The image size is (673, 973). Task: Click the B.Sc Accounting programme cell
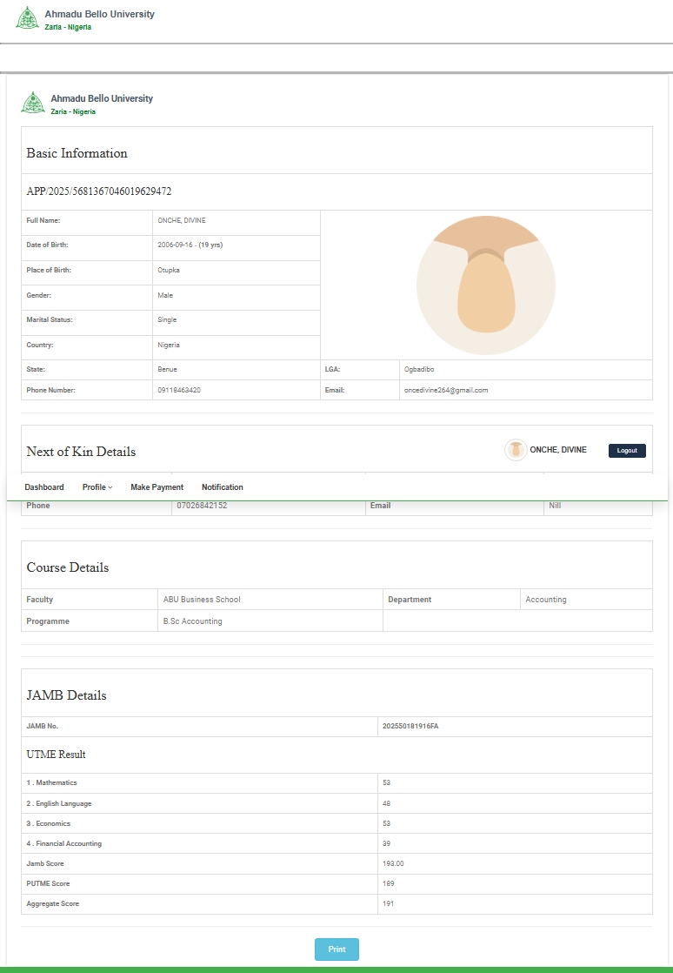tap(192, 621)
